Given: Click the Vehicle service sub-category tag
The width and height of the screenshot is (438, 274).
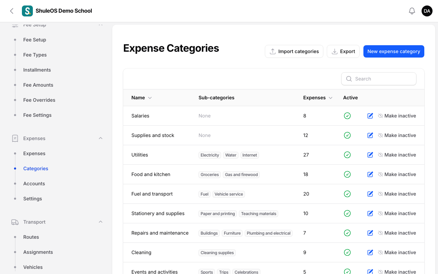Looking at the screenshot, I should click(x=229, y=194).
